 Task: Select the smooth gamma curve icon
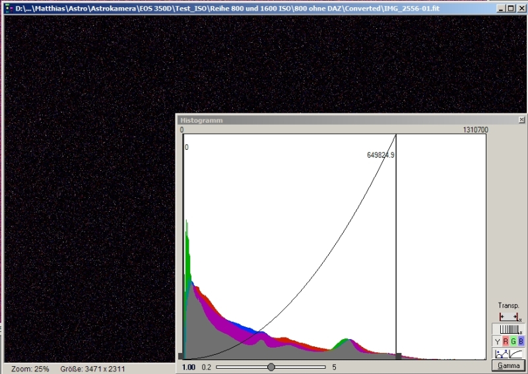[515, 354]
